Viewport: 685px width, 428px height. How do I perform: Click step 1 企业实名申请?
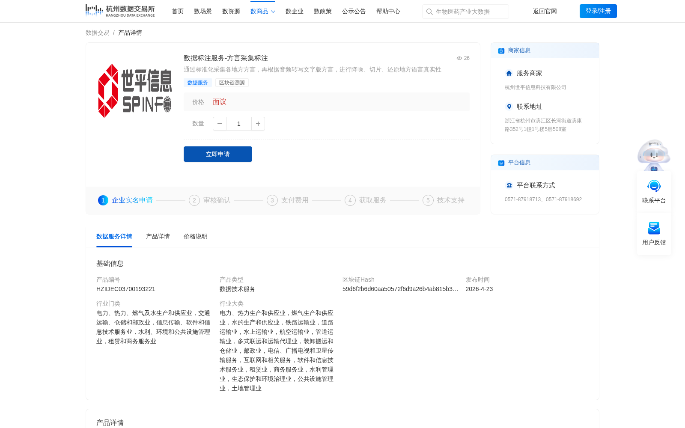point(125,200)
